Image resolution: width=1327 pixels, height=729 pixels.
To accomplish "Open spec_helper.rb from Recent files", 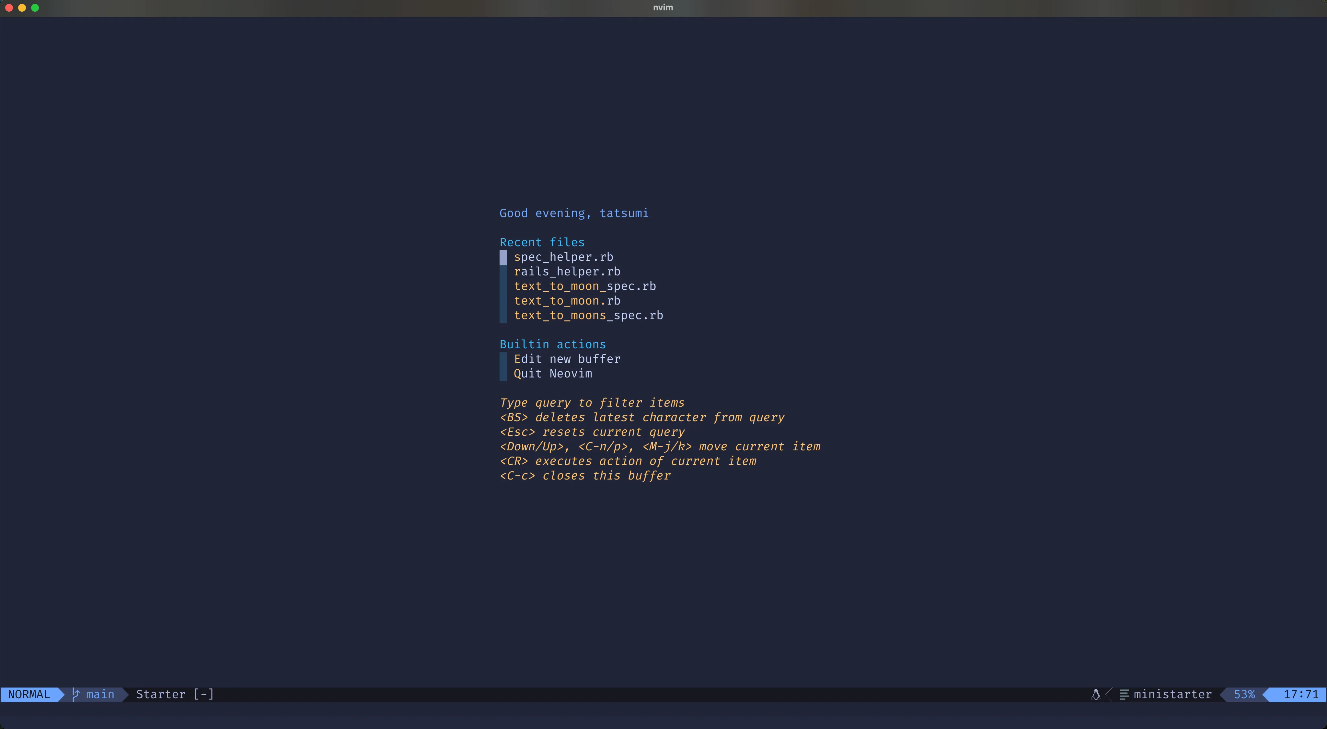I will (563, 257).
